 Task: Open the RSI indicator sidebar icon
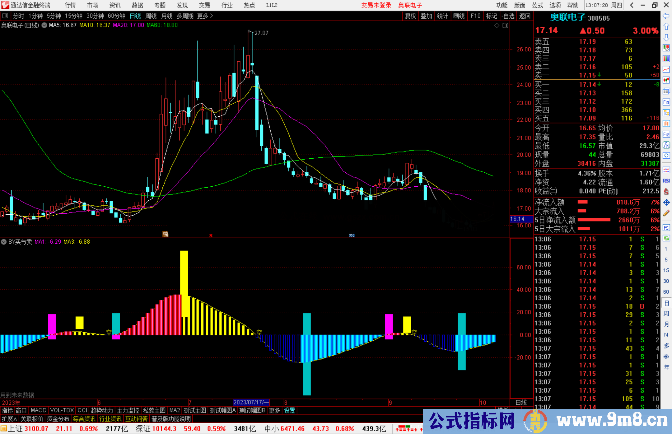tap(666, 181)
